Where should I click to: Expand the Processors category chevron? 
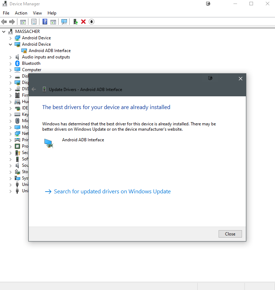pyautogui.click(x=11, y=147)
